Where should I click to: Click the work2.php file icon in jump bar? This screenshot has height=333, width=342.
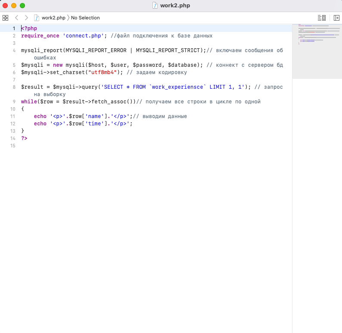(x=37, y=18)
